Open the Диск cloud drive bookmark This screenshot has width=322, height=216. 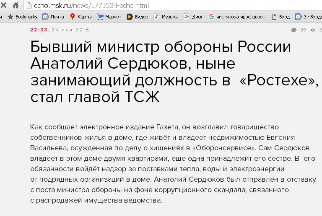click(193, 17)
